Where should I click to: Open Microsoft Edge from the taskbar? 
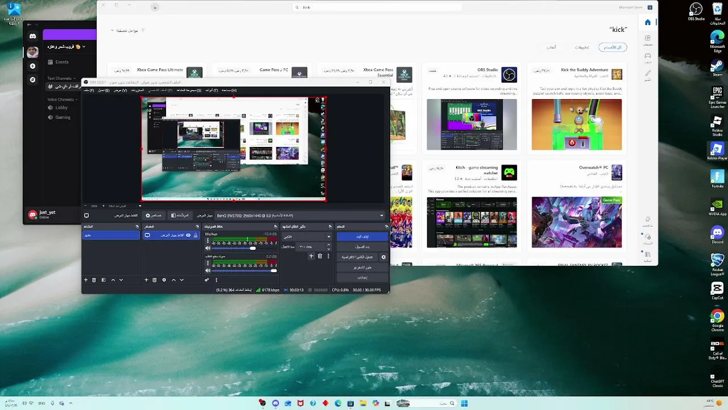pyautogui.click(x=338, y=403)
